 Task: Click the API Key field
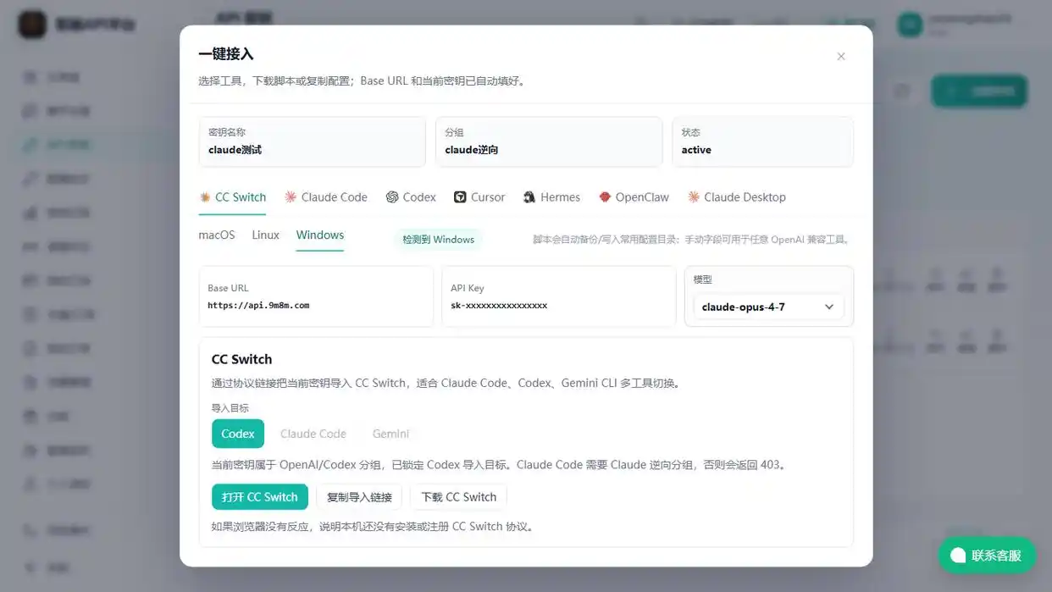point(559,296)
